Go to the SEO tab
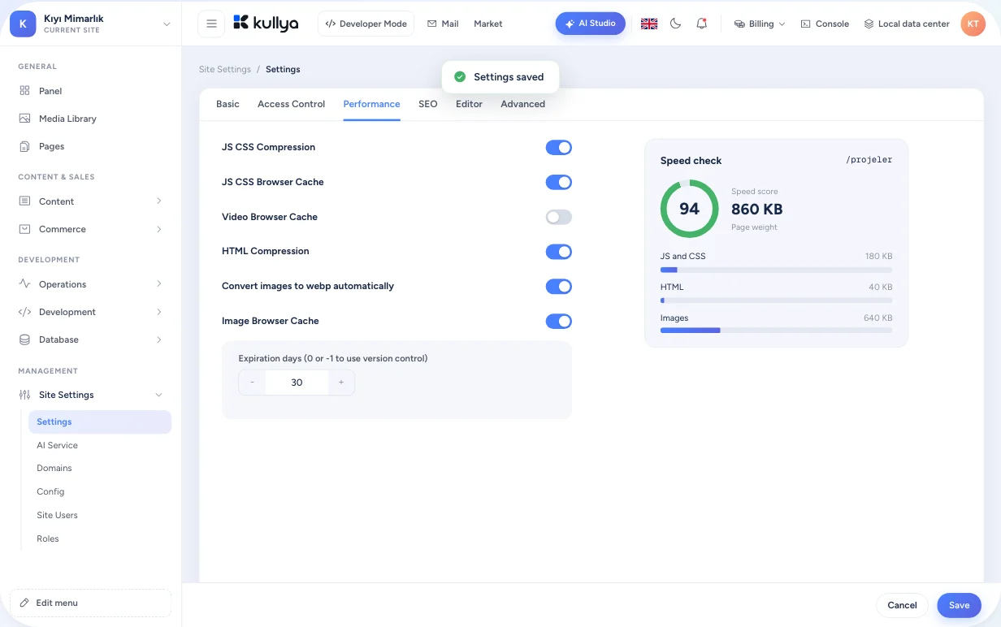Viewport: 1001px width, 627px height. coord(427,104)
